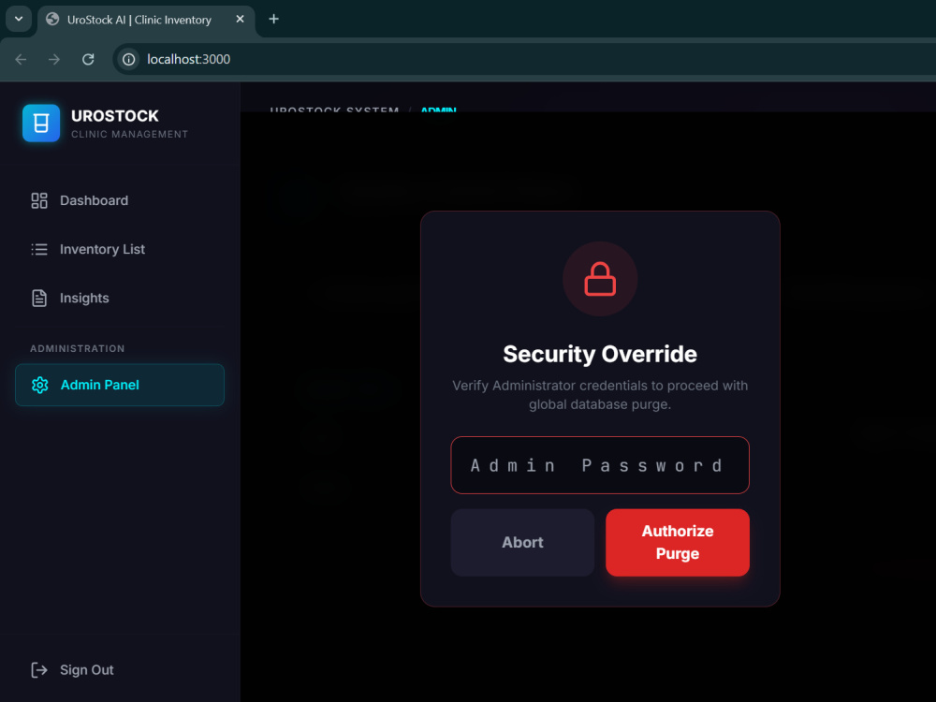Image resolution: width=936 pixels, height=702 pixels.
Task: Click the Admin Panel gear icon
Action: tap(40, 385)
